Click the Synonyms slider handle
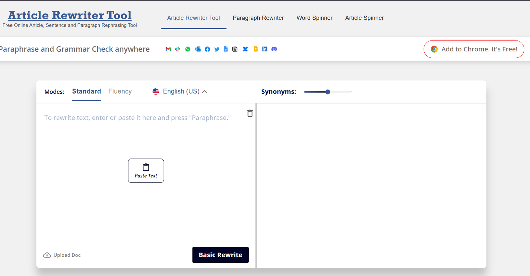Viewport: 530px width, 276px height. 328,92
